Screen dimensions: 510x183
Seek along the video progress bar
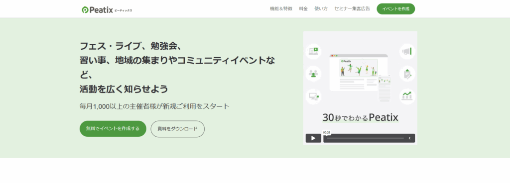(365, 138)
